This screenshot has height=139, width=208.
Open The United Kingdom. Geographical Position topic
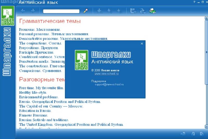pos(71,124)
